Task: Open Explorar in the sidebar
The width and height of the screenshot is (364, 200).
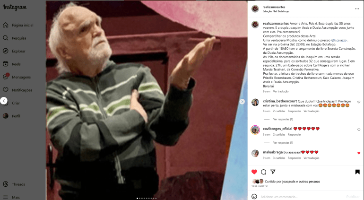Action: [14, 51]
